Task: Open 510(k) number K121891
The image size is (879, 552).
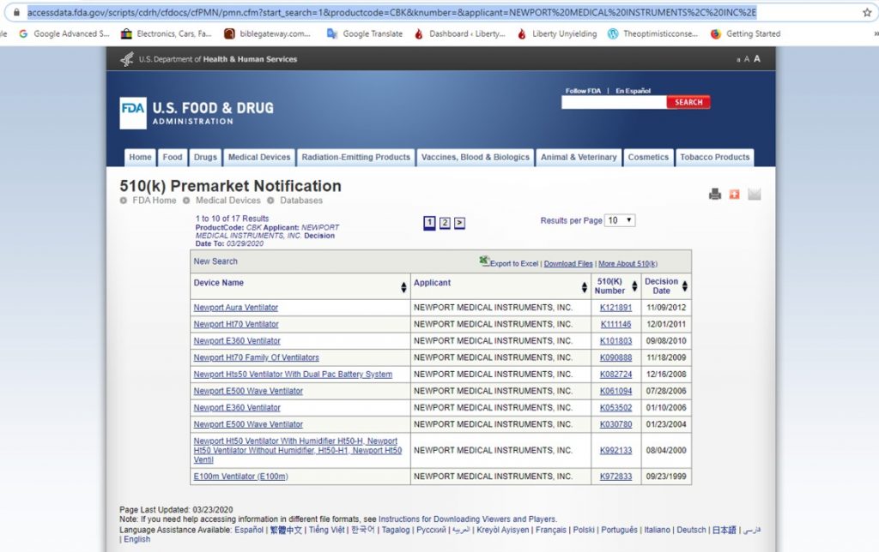Action: pyautogui.click(x=615, y=308)
